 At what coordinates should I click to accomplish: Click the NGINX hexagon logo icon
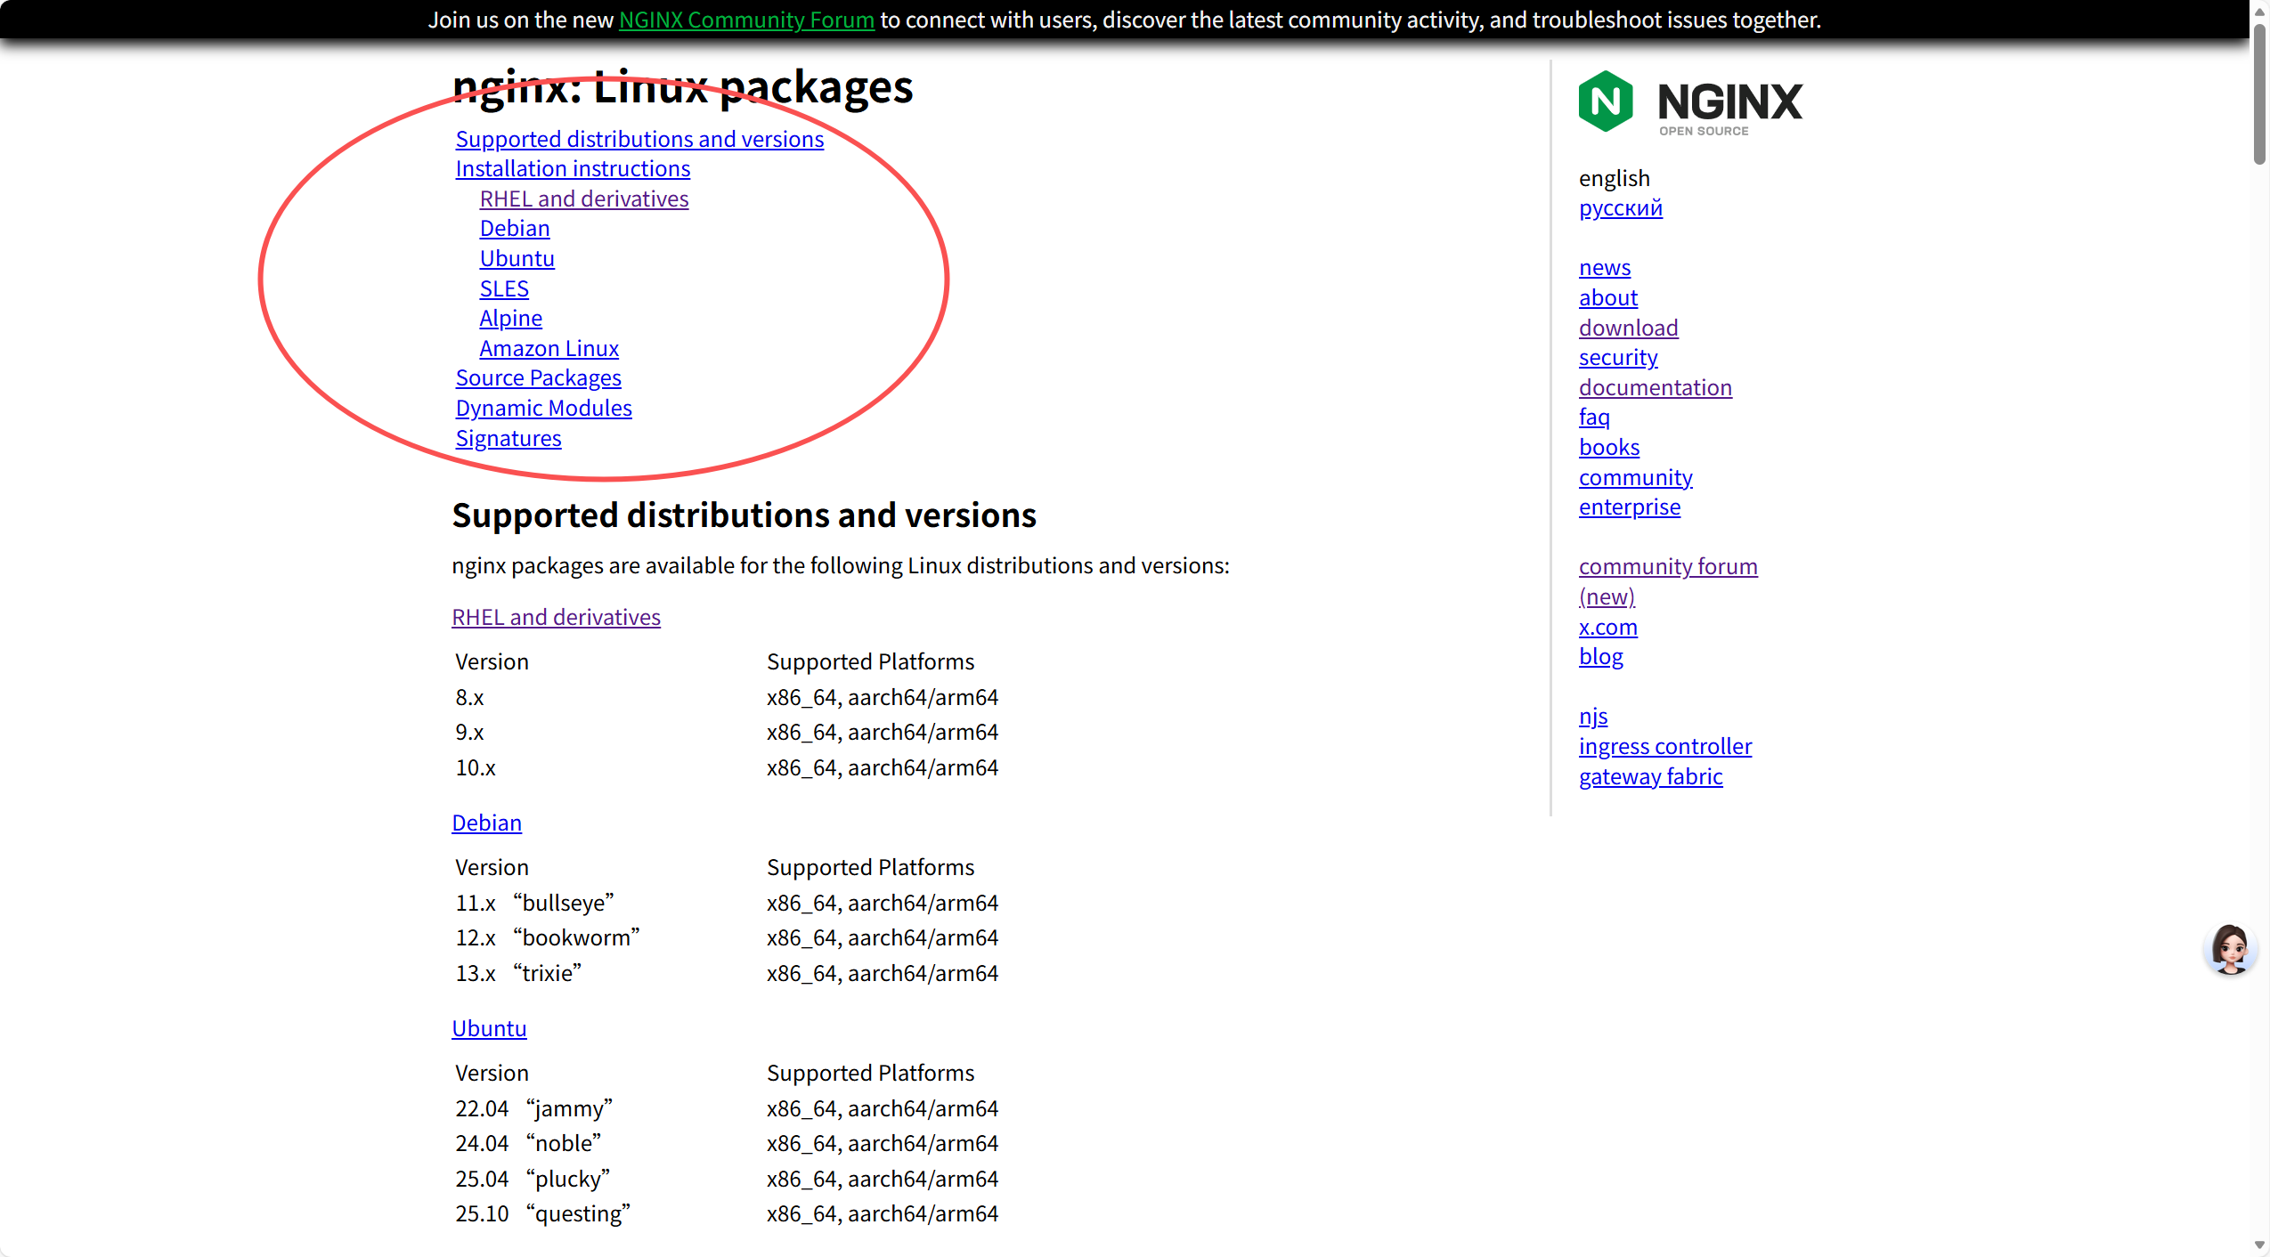coord(1605,101)
